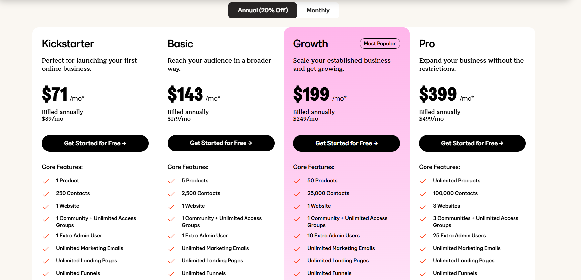Click checkmark beside 2,500 Contacts
Screen dimensions: 581x280
pyautogui.click(x=171, y=194)
